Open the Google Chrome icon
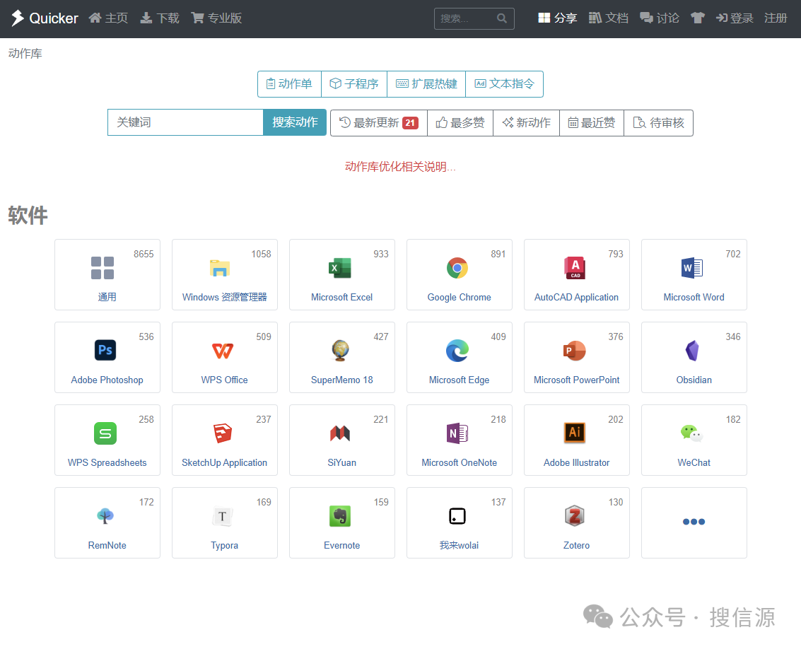 [x=457, y=268]
